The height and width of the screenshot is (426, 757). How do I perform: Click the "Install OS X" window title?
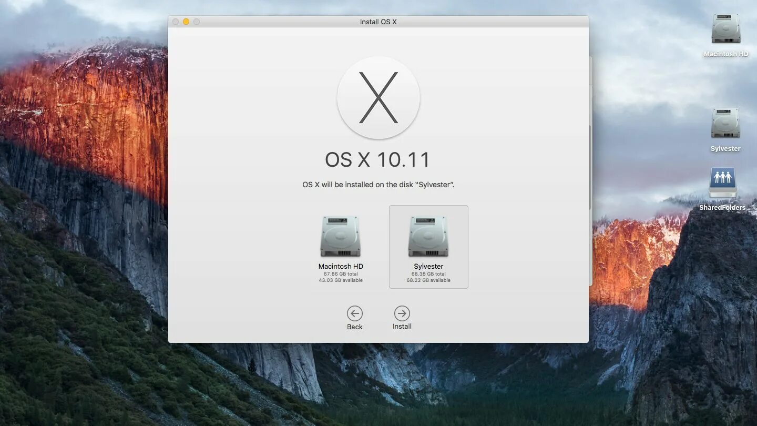[x=378, y=22]
